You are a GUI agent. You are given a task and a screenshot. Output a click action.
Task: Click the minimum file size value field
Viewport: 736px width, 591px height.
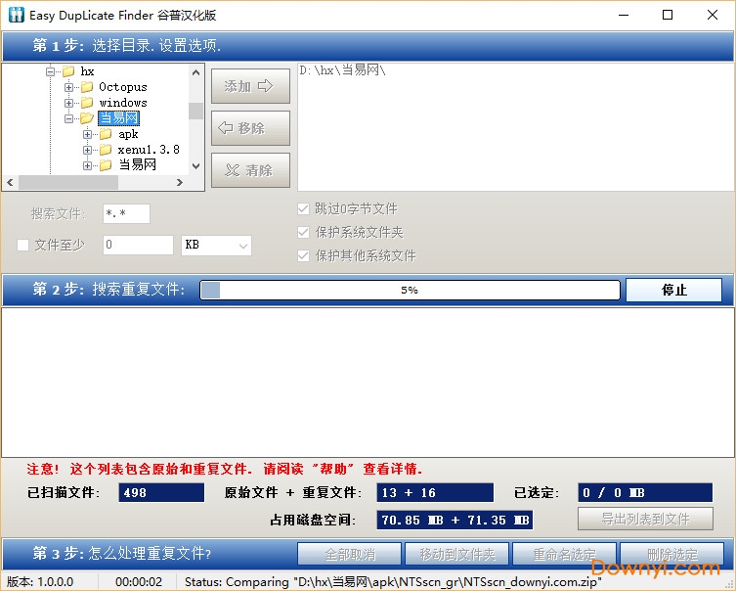138,245
